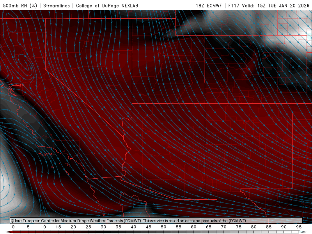Click the ECMWF copyright notice banner
The height and width of the screenshot is (234, 312).
tap(156, 221)
